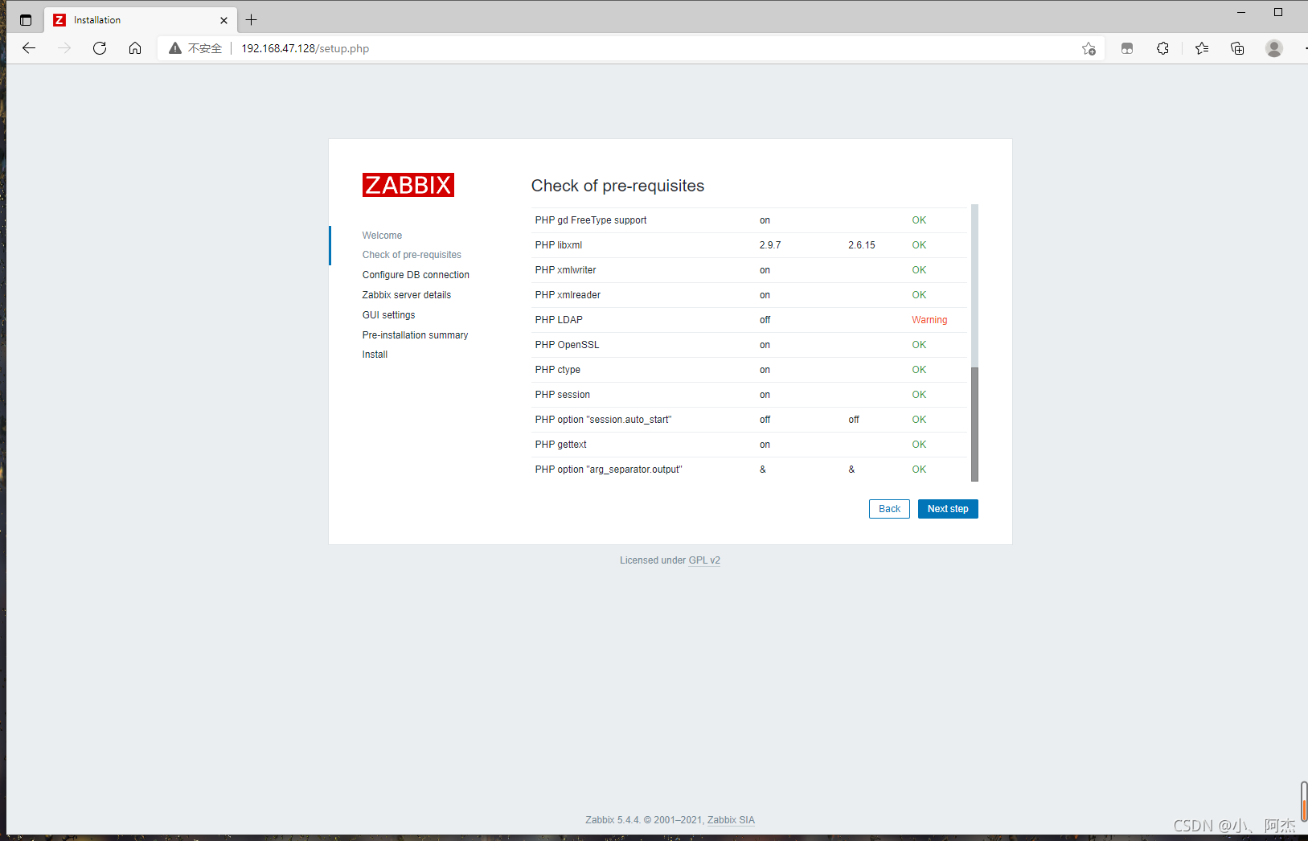The width and height of the screenshot is (1308, 841).
Task: Click the Next step button
Action: click(x=948, y=509)
